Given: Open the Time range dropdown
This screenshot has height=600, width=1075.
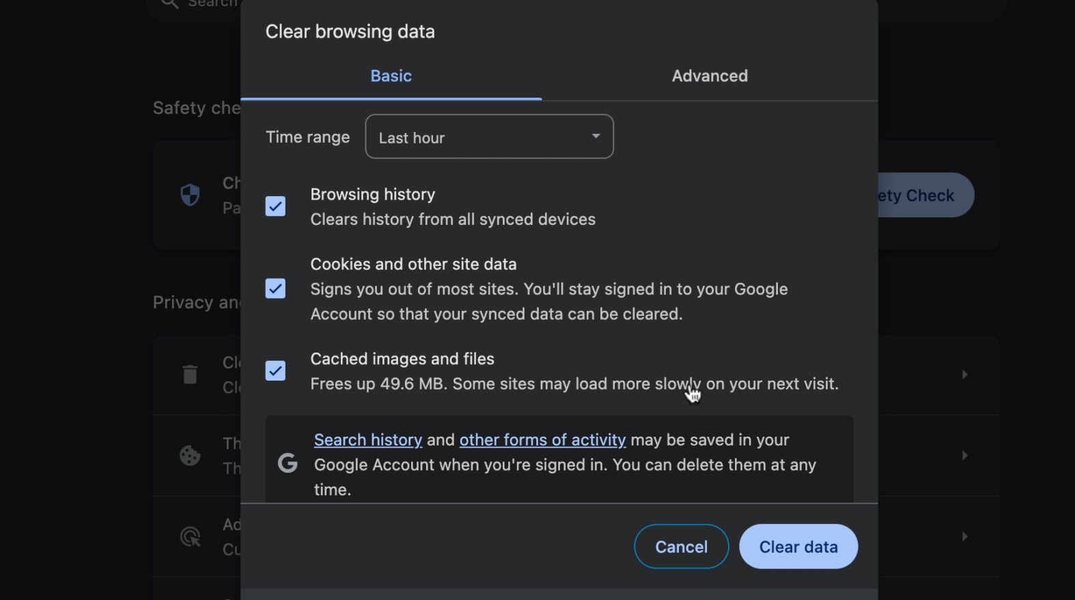Looking at the screenshot, I should [489, 137].
